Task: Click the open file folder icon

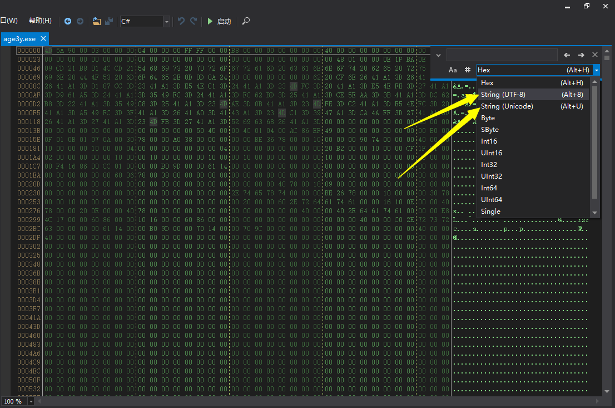Action: [x=97, y=21]
